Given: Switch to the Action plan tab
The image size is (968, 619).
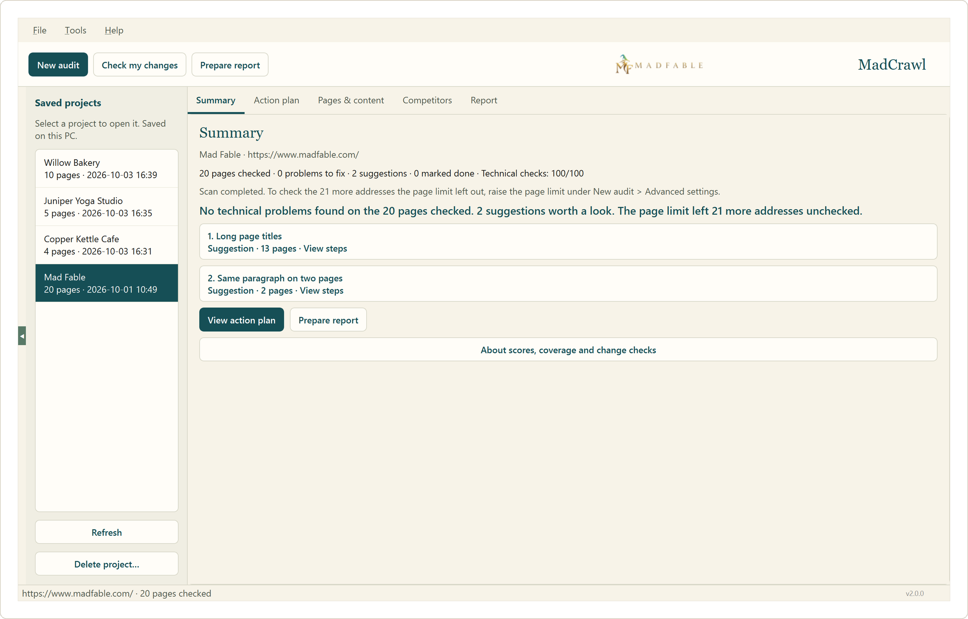Looking at the screenshot, I should tap(276, 100).
